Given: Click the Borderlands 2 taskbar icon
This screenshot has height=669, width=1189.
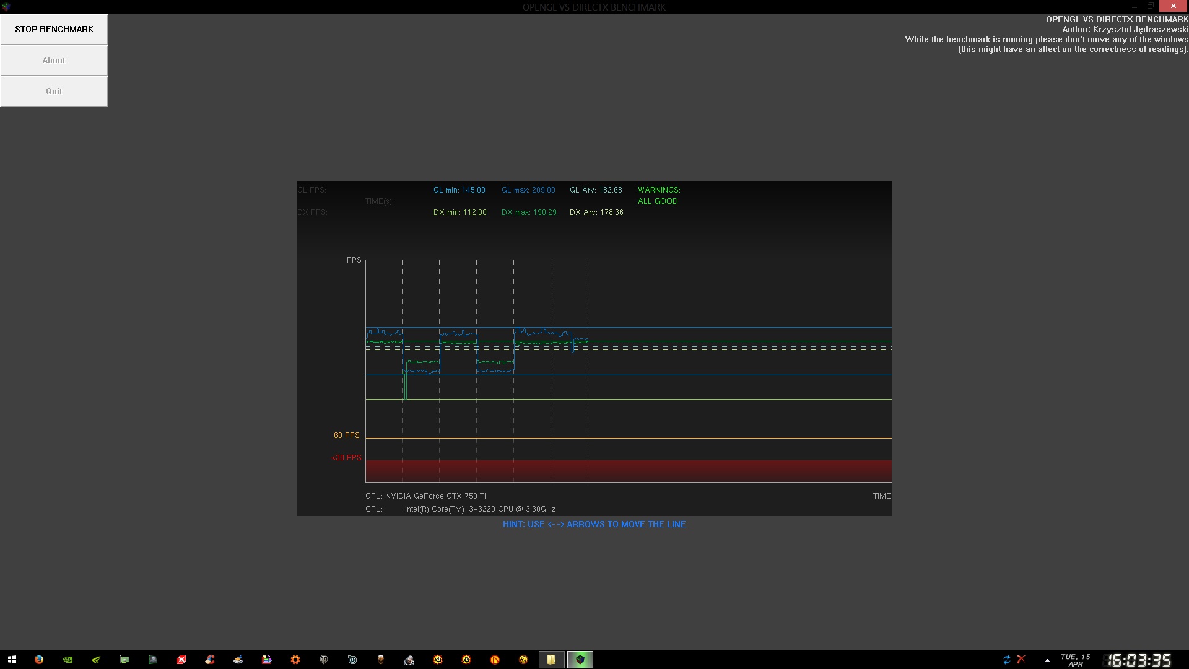Looking at the screenshot, I should [523, 660].
